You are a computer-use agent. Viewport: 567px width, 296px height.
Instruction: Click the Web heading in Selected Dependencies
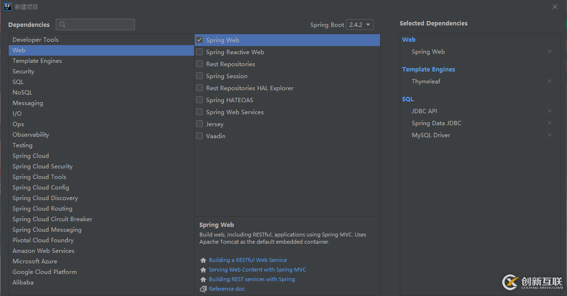408,40
